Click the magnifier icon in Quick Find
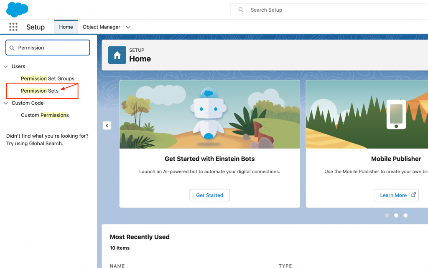The width and height of the screenshot is (428, 268). click(12, 48)
